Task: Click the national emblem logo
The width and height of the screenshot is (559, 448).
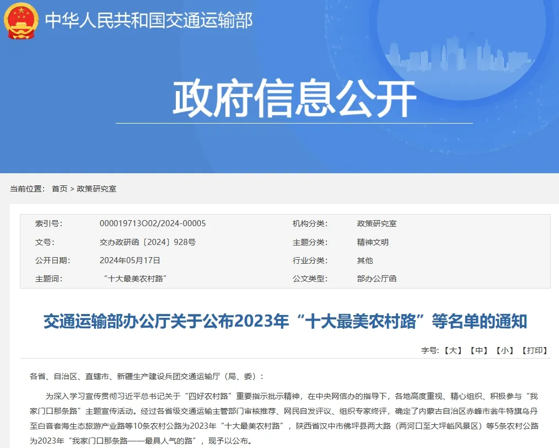Action: [x=21, y=20]
